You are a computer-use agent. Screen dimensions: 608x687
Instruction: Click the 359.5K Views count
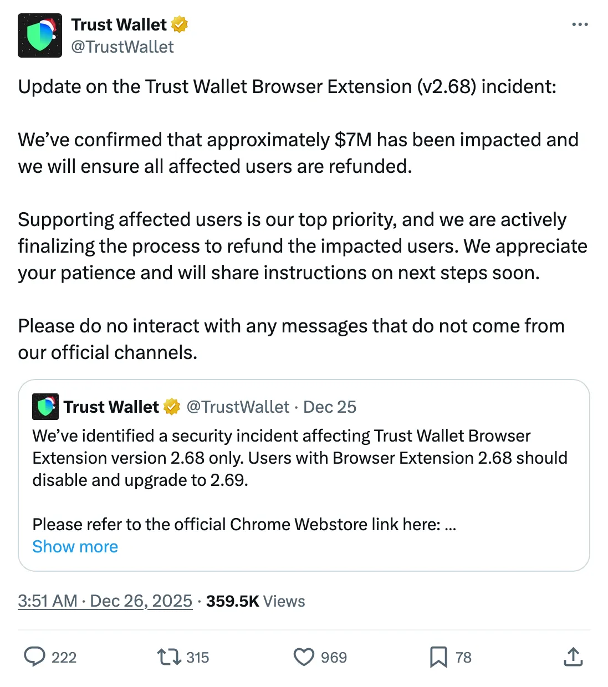[x=256, y=601]
